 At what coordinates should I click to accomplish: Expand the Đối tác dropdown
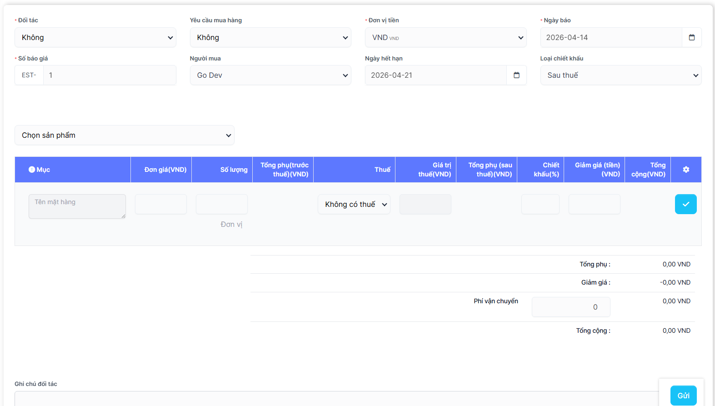coord(95,37)
